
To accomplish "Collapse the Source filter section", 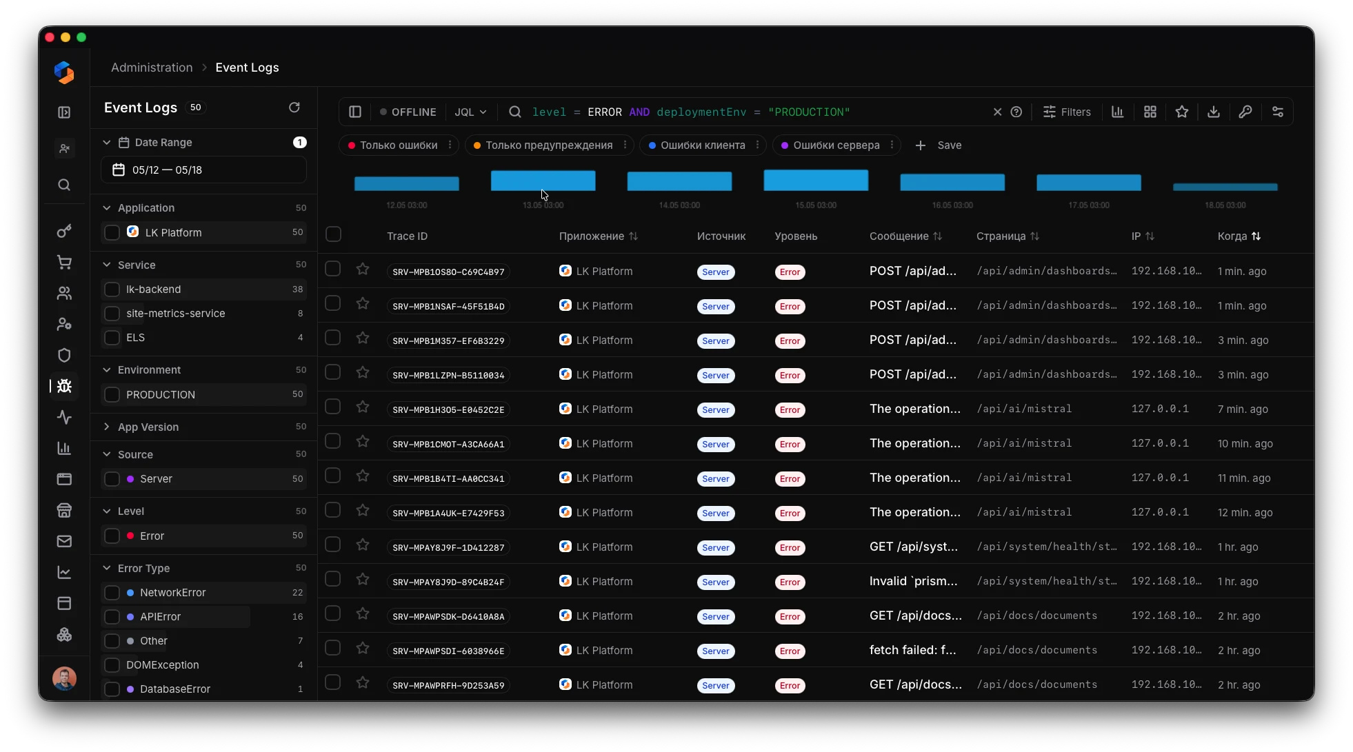I will [x=107, y=455].
